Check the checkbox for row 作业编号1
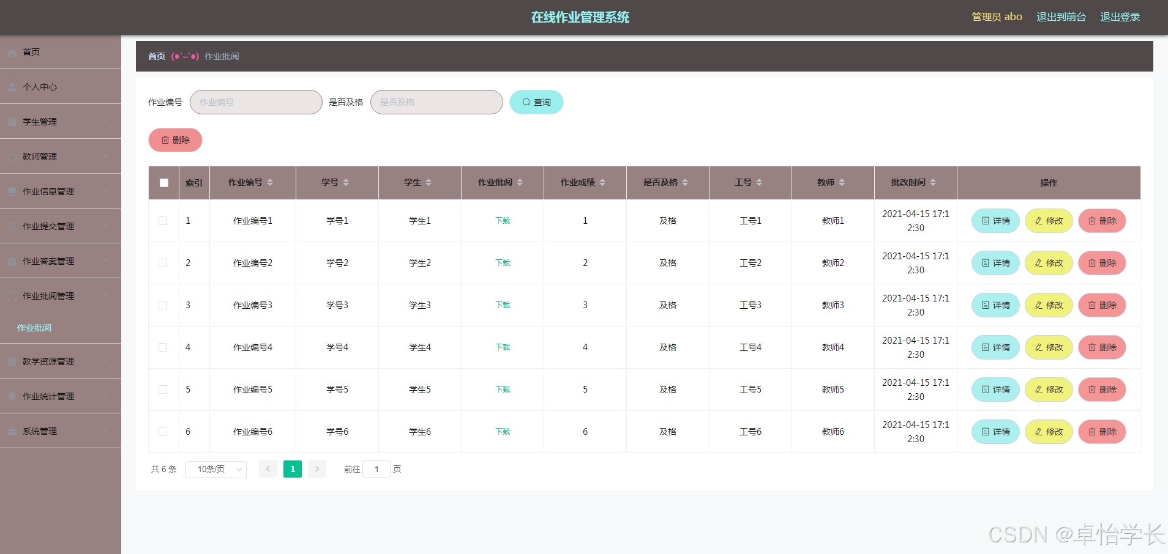The height and width of the screenshot is (554, 1168). click(163, 221)
